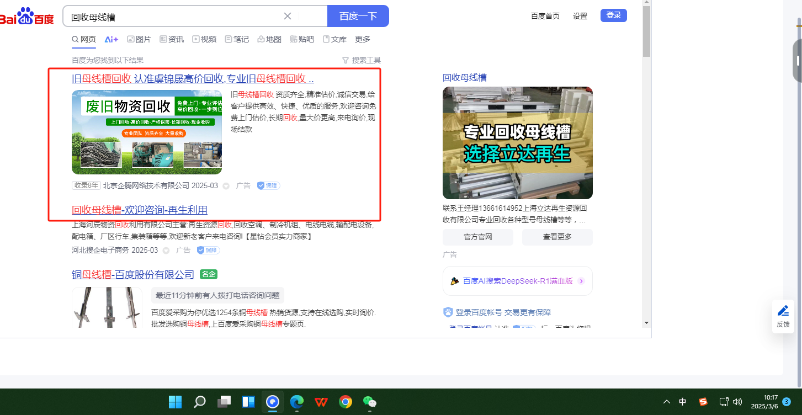
Task: Open Windows taskbar search
Action: 200,402
